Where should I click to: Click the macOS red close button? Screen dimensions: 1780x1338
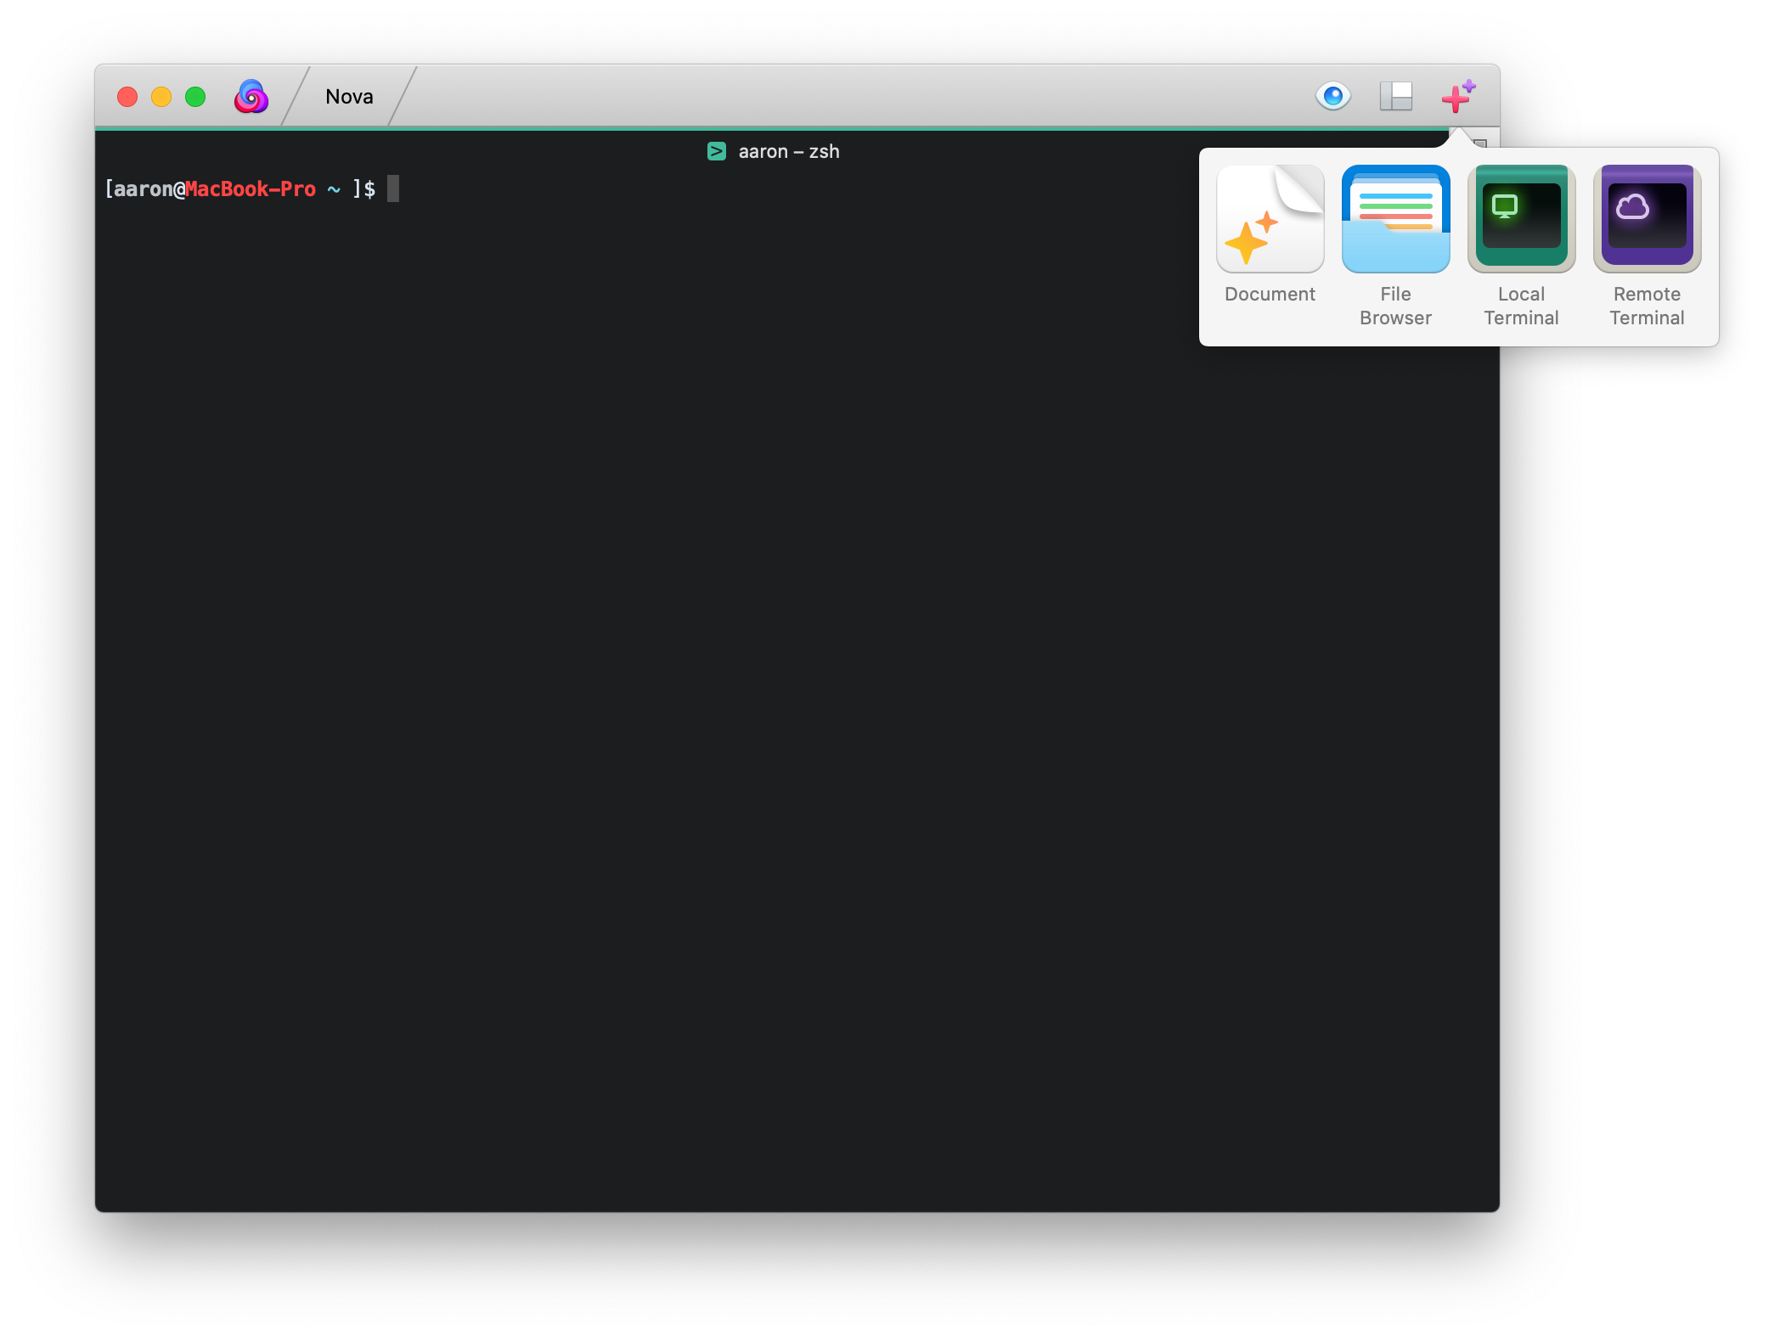tap(129, 96)
